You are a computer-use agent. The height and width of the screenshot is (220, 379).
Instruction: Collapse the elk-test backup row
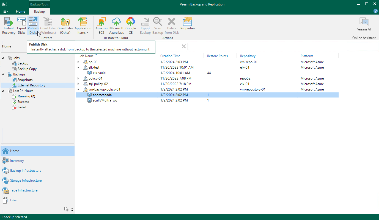78,67
